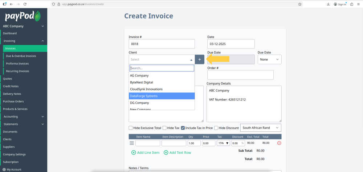Open the browser hamburger menu

(359, 4)
